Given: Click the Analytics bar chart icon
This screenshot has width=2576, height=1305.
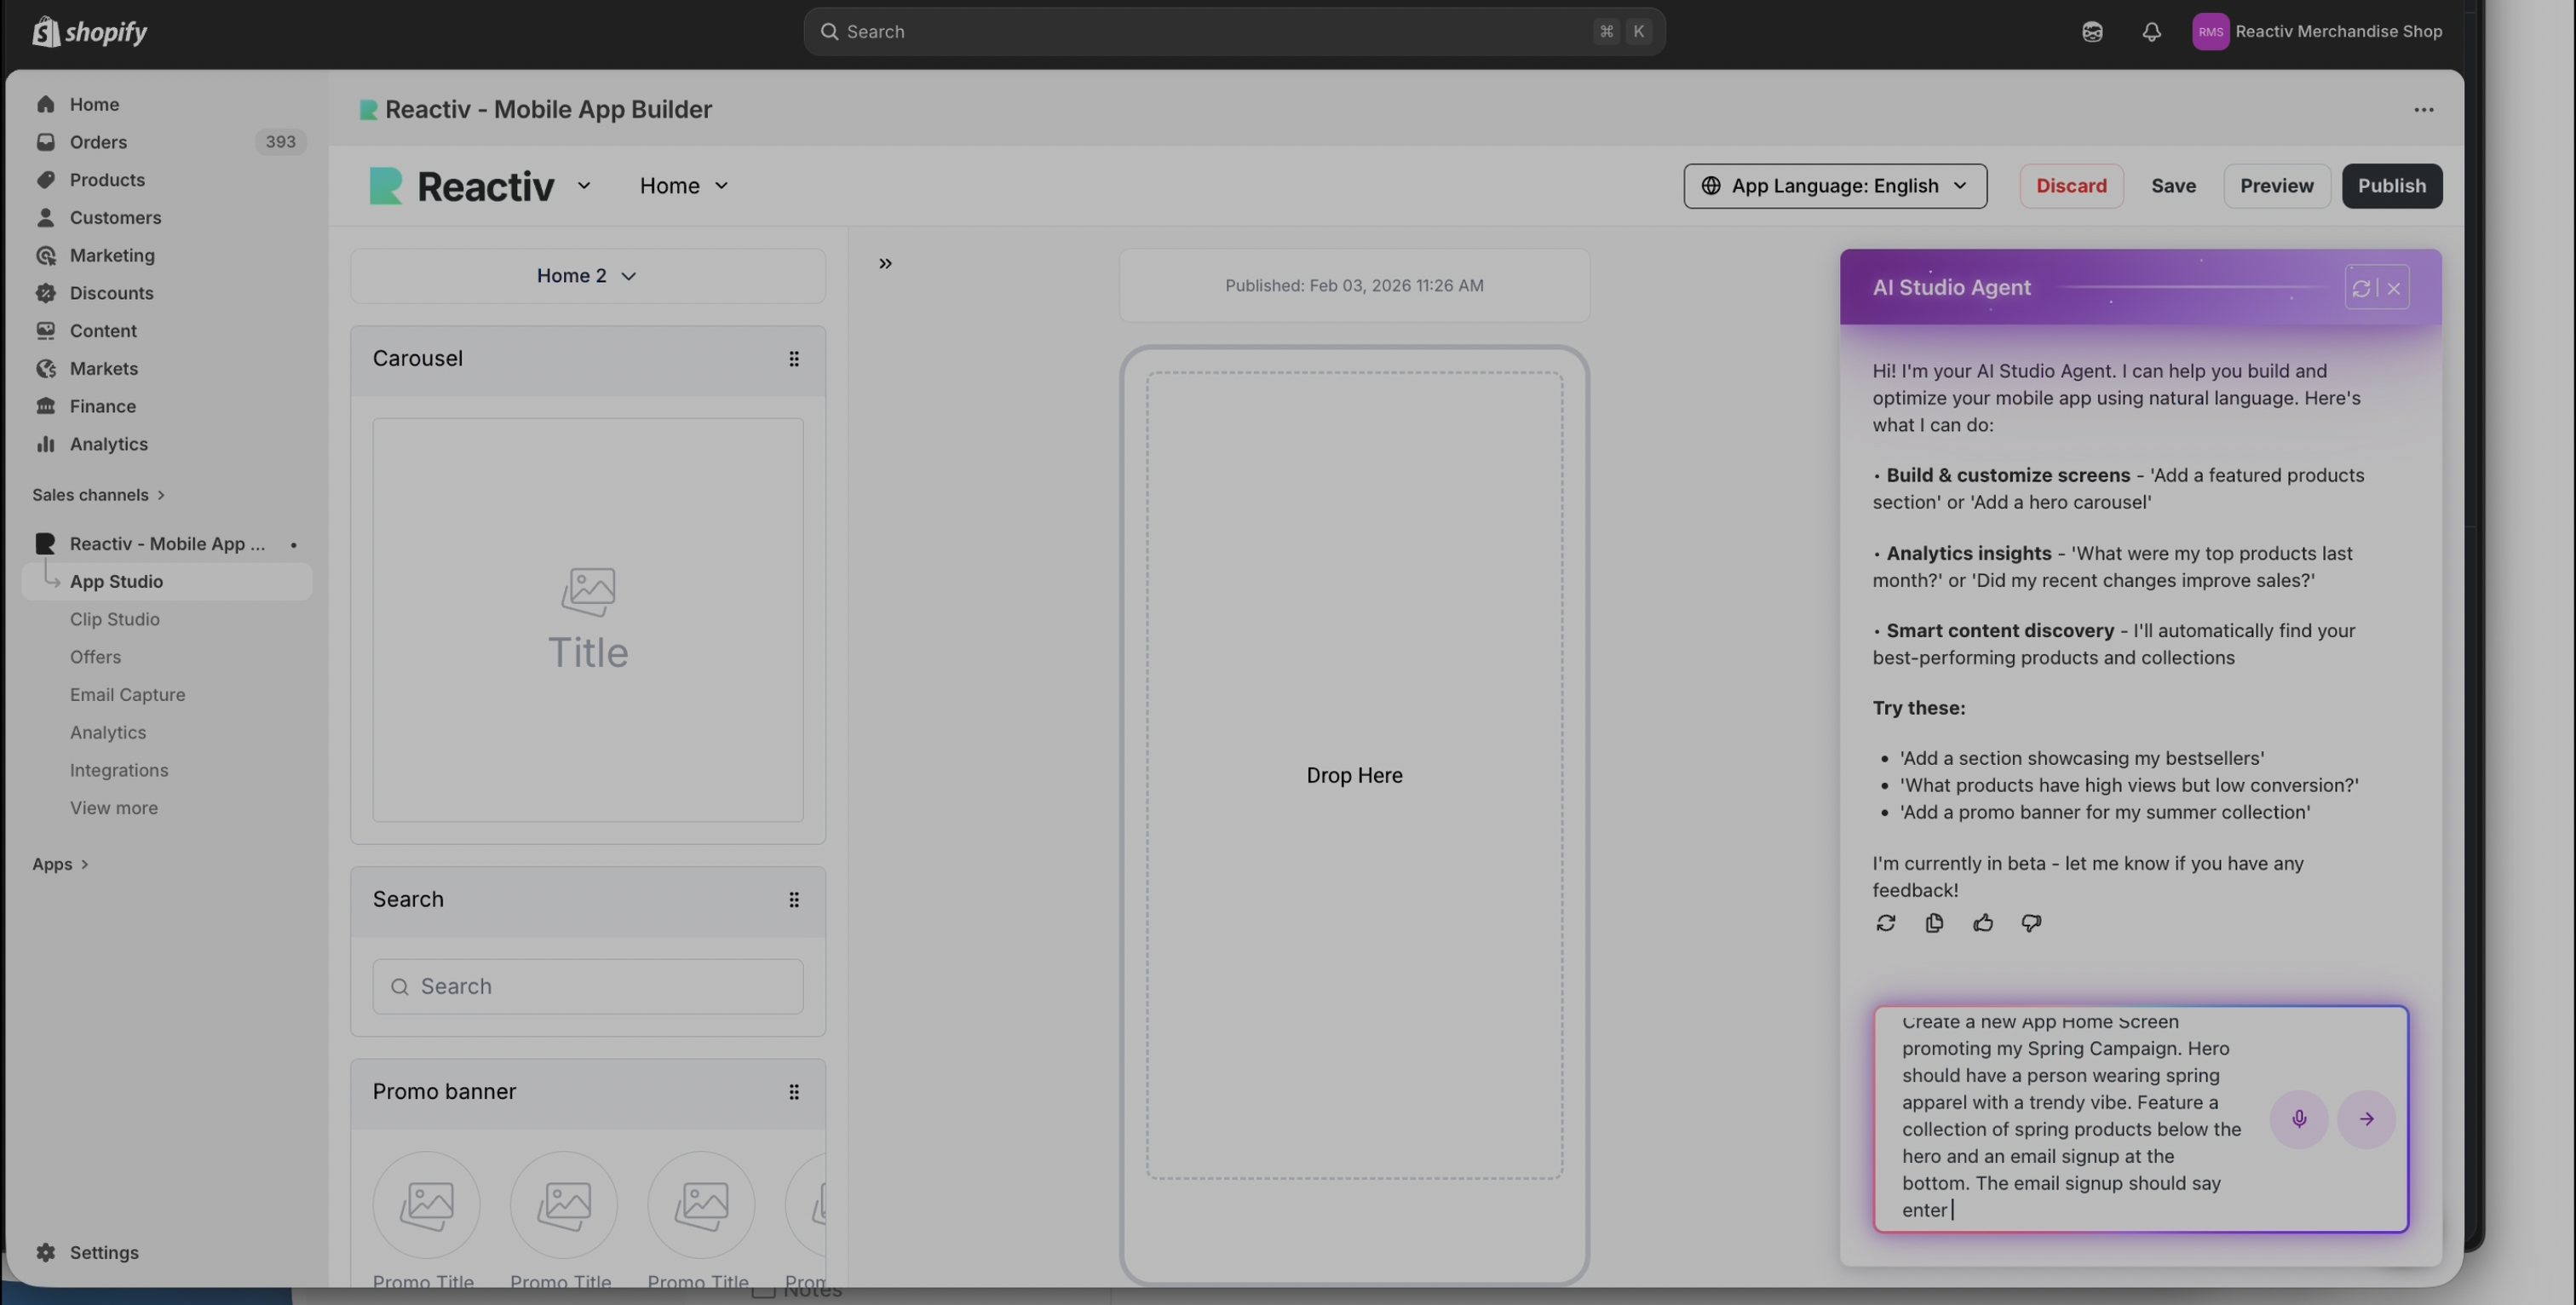Looking at the screenshot, I should click(45, 444).
